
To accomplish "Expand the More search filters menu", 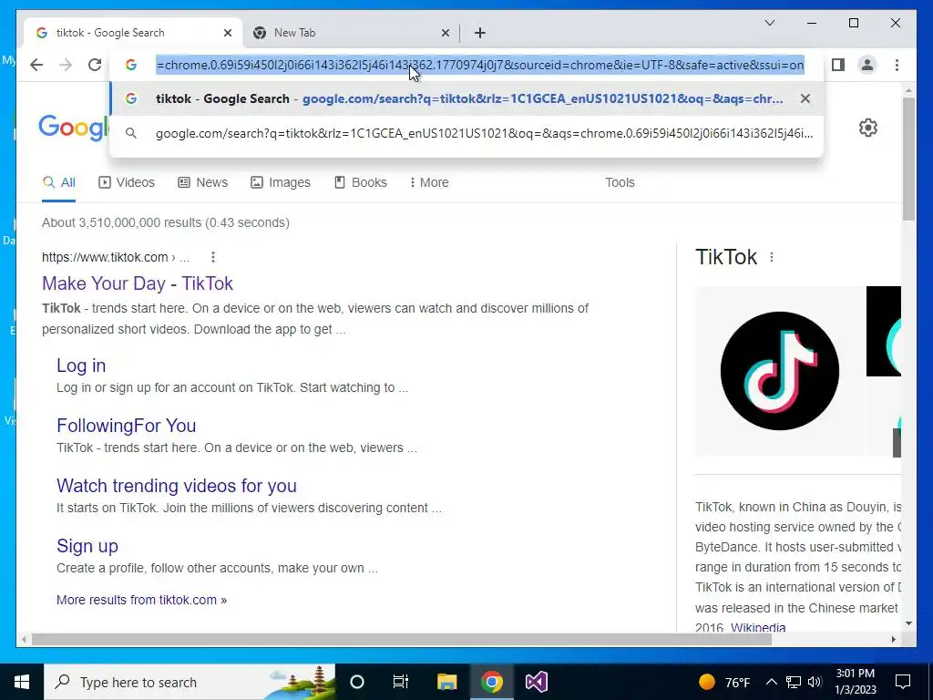I will click(x=430, y=182).
